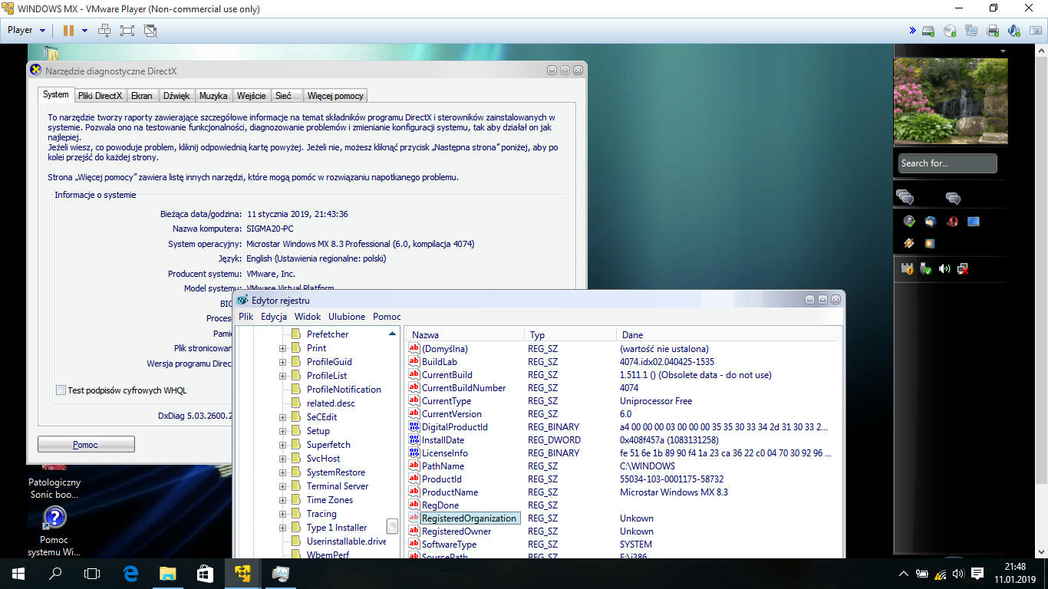Click the Nazwa column header

465,335
